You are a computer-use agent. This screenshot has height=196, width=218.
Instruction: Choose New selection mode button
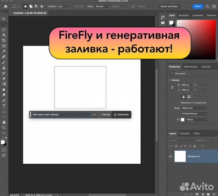point(25,7)
